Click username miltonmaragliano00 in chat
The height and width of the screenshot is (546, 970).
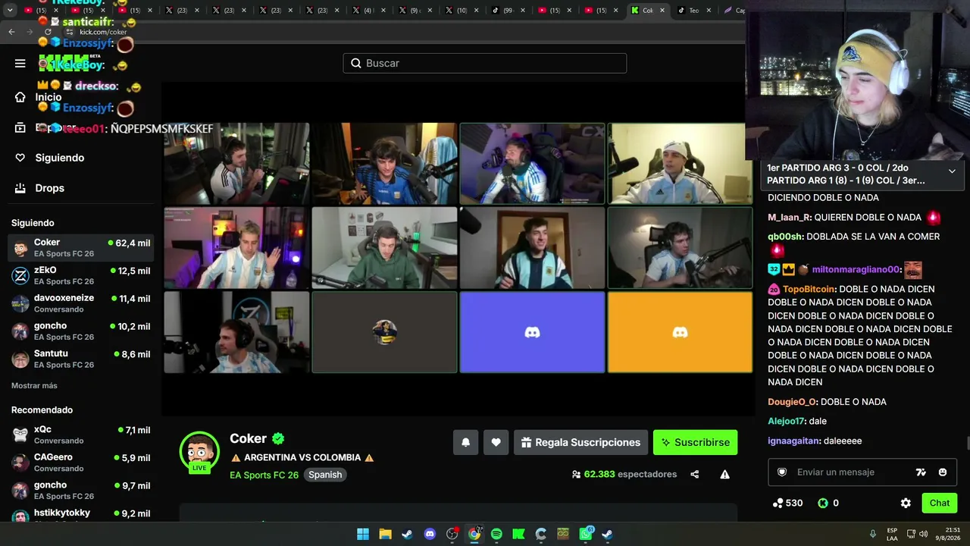[x=856, y=269]
